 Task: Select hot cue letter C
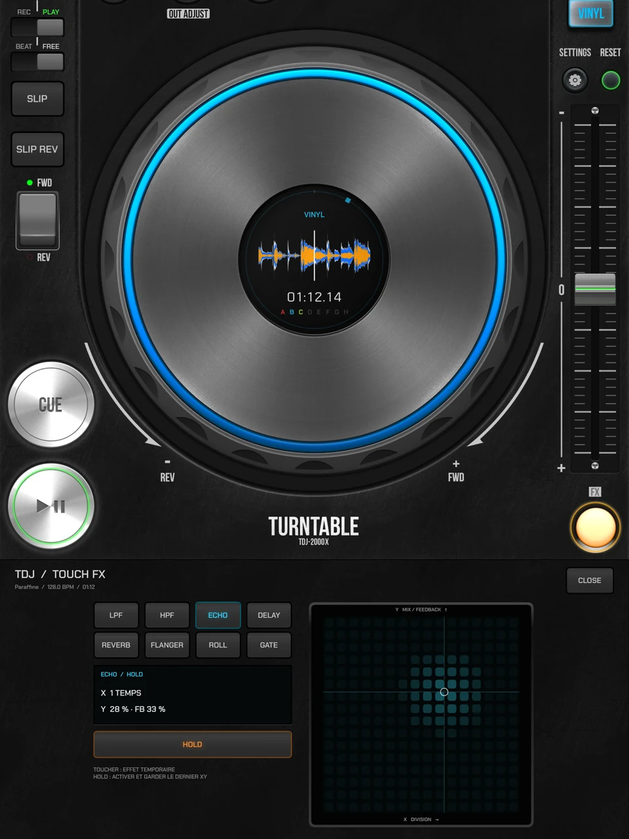click(x=301, y=312)
